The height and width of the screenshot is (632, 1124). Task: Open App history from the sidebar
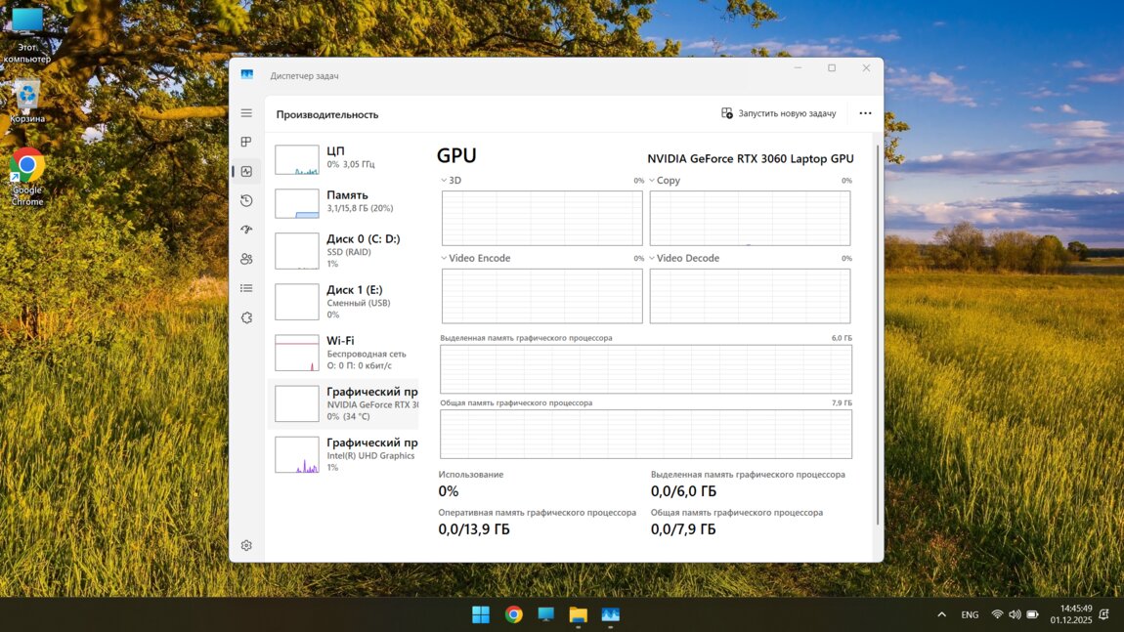(246, 200)
